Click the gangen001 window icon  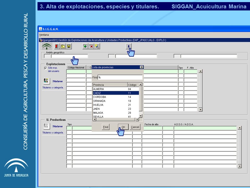pyautogui.click(x=41, y=40)
